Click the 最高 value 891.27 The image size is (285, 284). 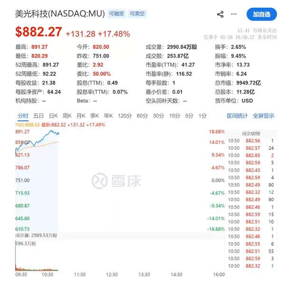point(39,47)
